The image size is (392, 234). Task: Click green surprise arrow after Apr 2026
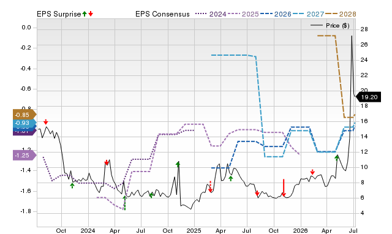(336, 157)
